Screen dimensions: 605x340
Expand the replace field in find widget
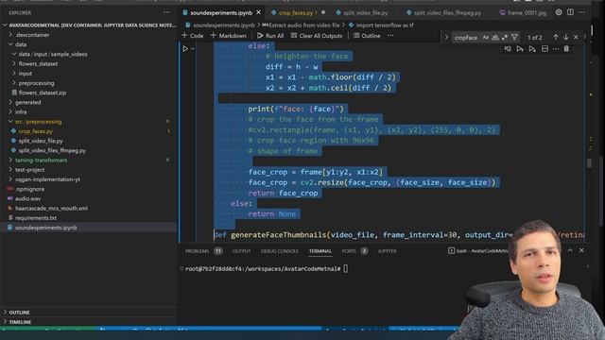click(446, 38)
